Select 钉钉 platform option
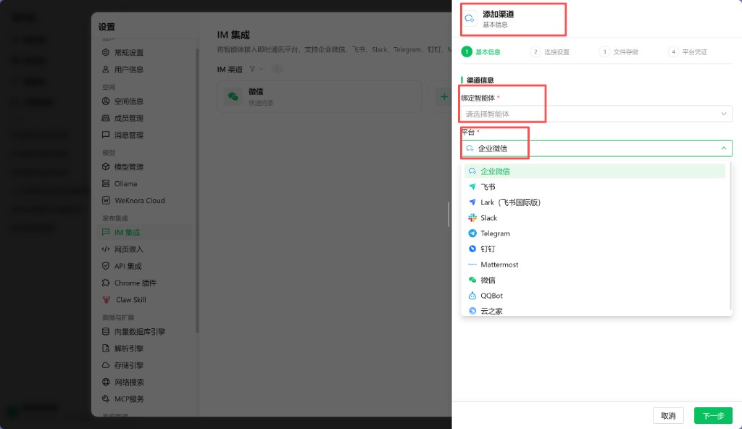This screenshot has width=742, height=429. pos(594,249)
